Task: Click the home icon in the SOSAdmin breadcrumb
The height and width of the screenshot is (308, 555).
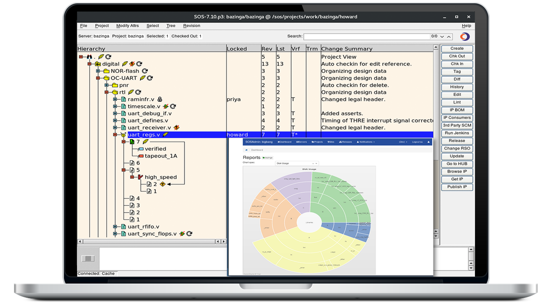Action: click(246, 150)
